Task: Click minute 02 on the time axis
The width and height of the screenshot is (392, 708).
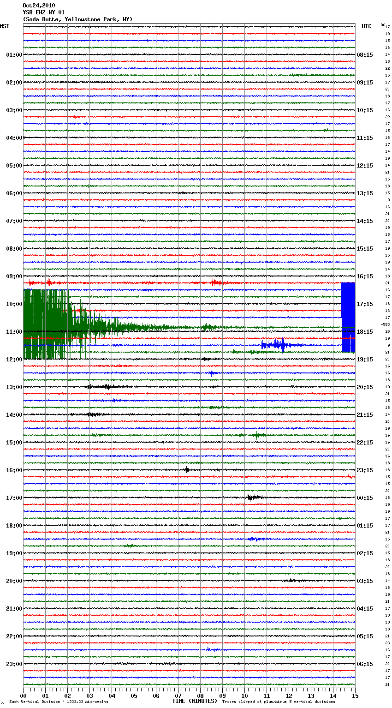Action: pos(67,696)
